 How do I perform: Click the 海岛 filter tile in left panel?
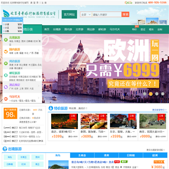tap(10, 157)
